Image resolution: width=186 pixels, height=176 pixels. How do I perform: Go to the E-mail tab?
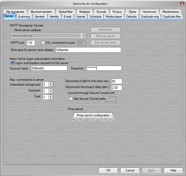coord(68,17)
